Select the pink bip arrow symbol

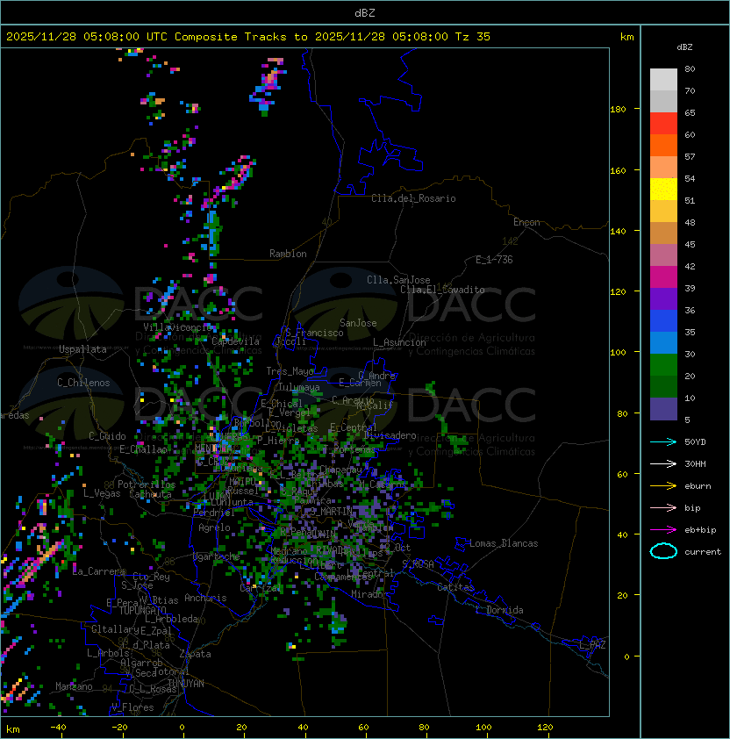[663, 507]
